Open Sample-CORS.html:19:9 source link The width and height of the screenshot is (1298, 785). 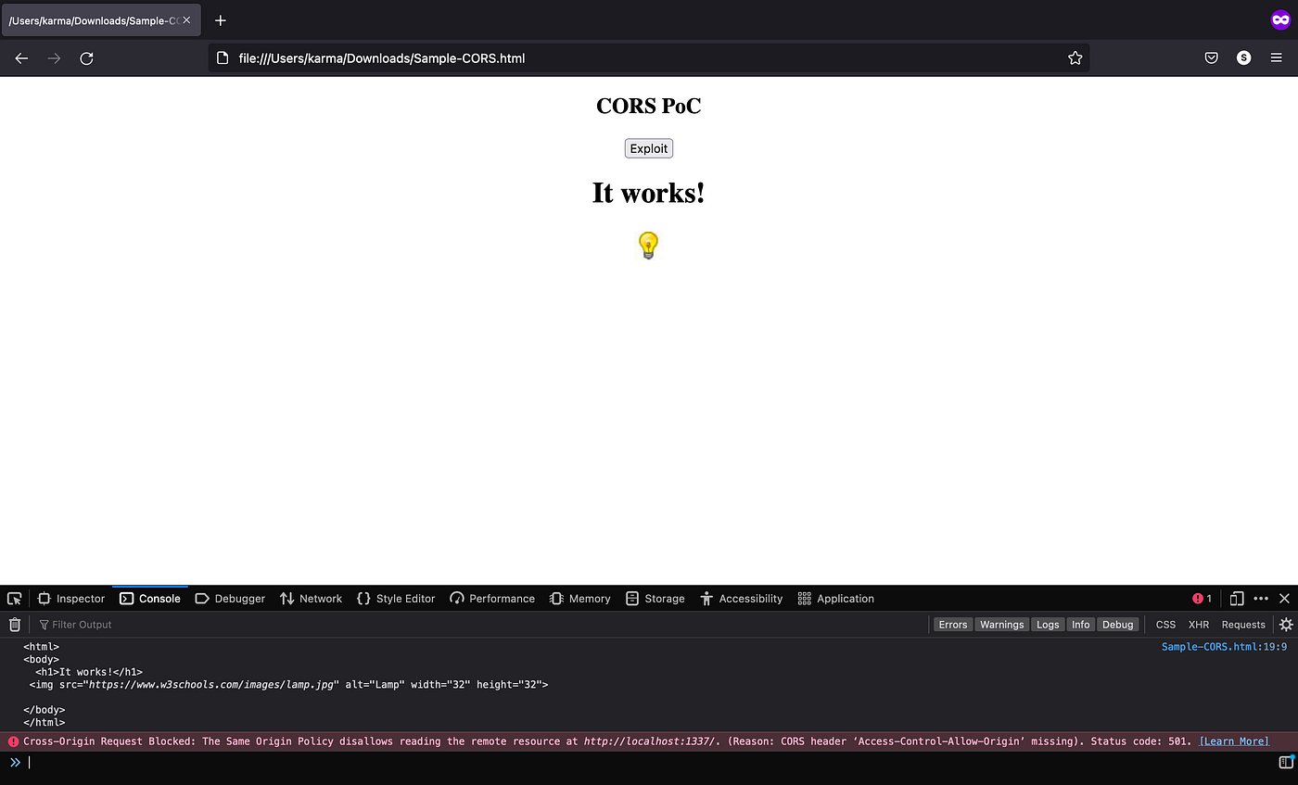(1224, 647)
